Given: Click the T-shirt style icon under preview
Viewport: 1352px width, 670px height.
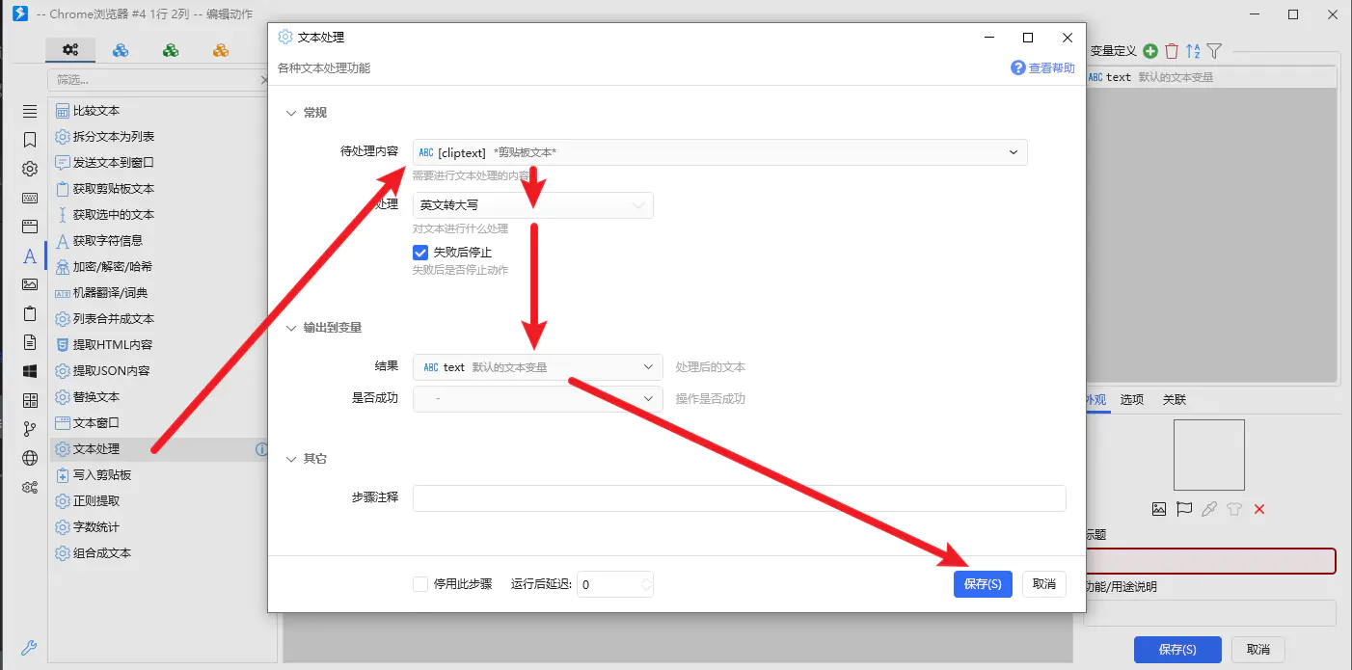Looking at the screenshot, I should 1234,509.
